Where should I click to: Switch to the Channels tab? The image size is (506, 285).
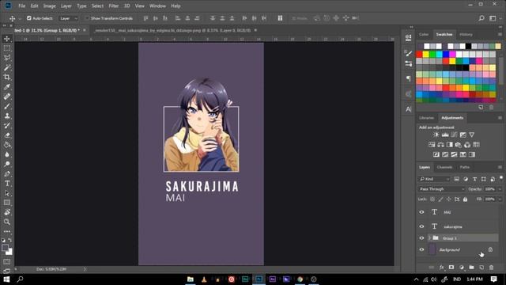[444, 167]
